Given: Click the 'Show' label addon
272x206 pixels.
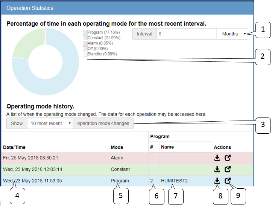Looking at the screenshot, I should pyautogui.click(x=17, y=123).
